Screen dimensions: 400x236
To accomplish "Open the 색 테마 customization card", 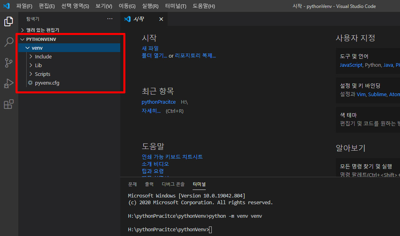I will pyautogui.click(x=368, y=120).
